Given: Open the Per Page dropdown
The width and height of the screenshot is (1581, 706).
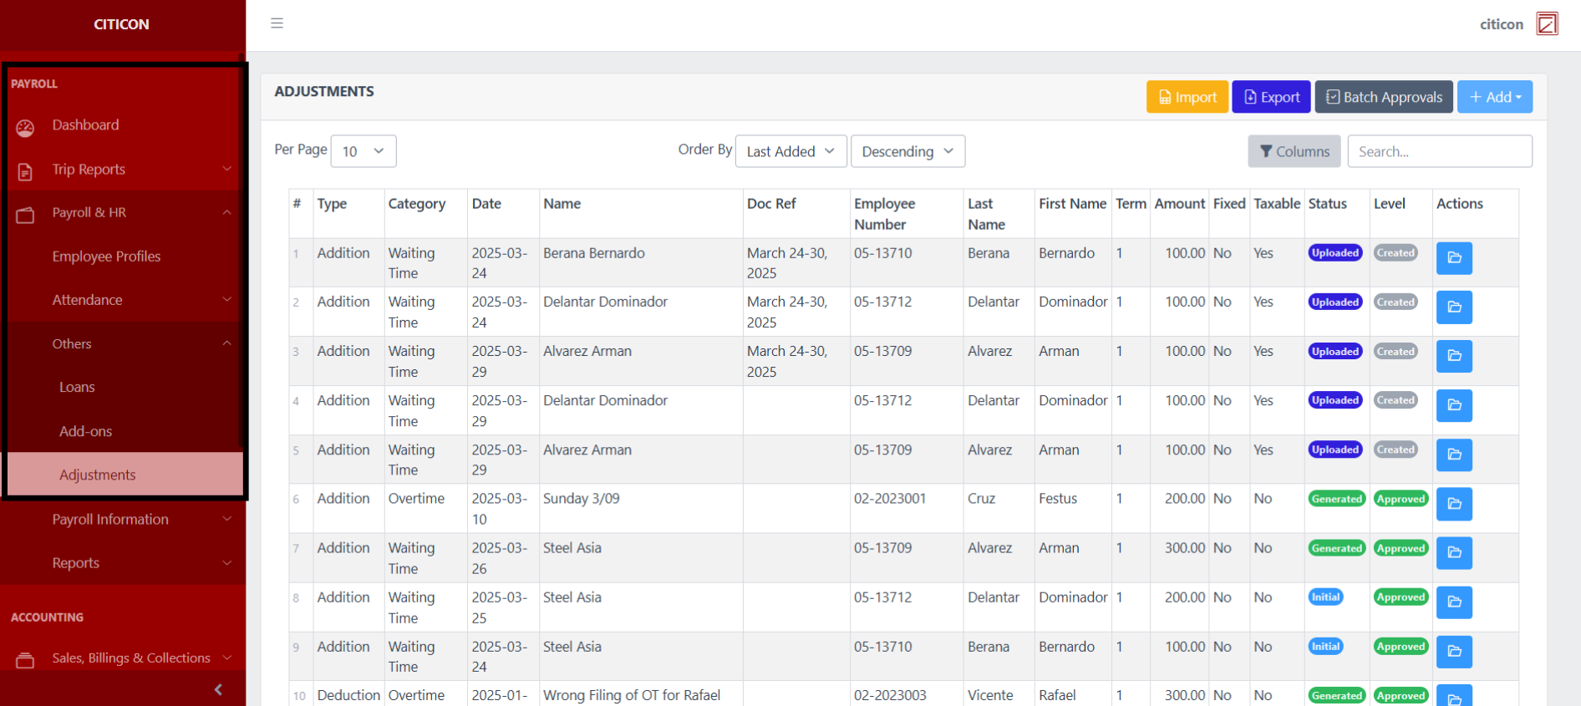Looking at the screenshot, I should click(x=363, y=151).
